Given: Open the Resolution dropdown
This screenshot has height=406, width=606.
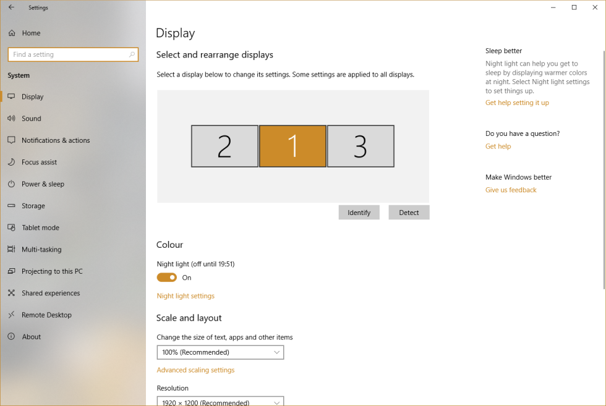Looking at the screenshot, I should [220, 401].
